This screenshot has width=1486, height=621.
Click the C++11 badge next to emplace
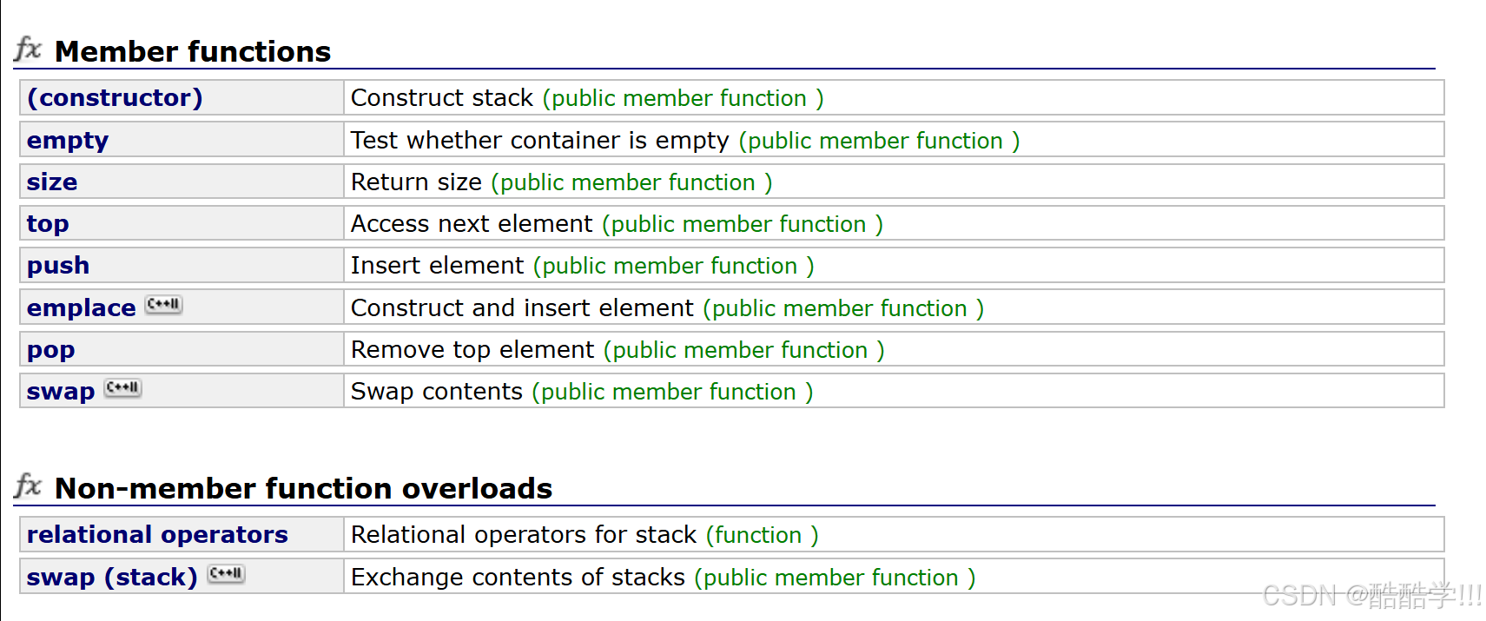click(x=163, y=305)
